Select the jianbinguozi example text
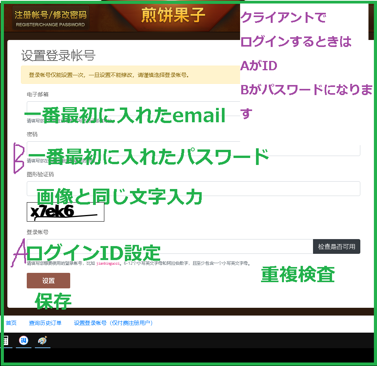Screen dimensions: 377x366 pyautogui.click(x=108, y=264)
